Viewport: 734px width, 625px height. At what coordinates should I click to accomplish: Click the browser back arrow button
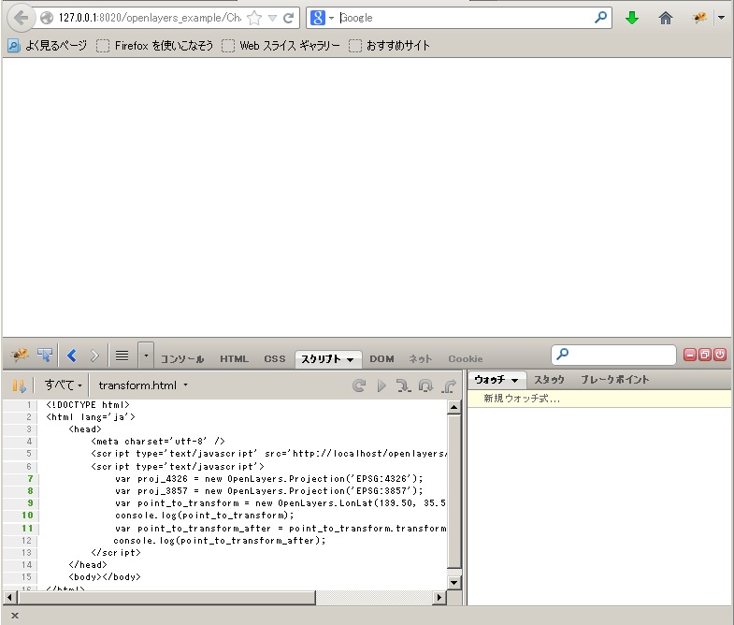click(21, 18)
